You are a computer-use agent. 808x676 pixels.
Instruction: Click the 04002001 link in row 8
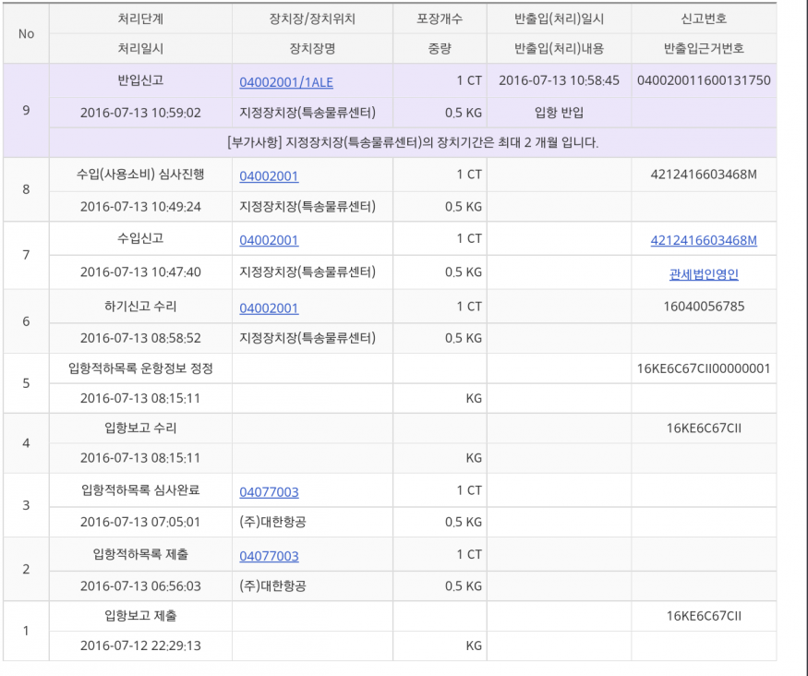(x=269, y=176)
